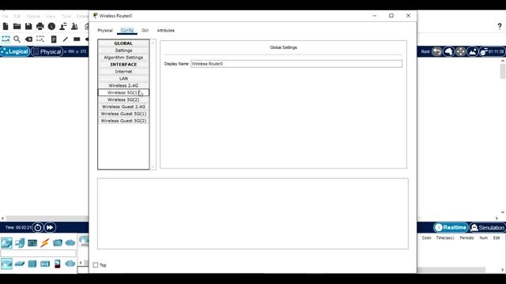Image resolution: width=506 pixels, height=284 pixels.
Task: Select the Multiuser Connection cloud category
Action: 70,243
